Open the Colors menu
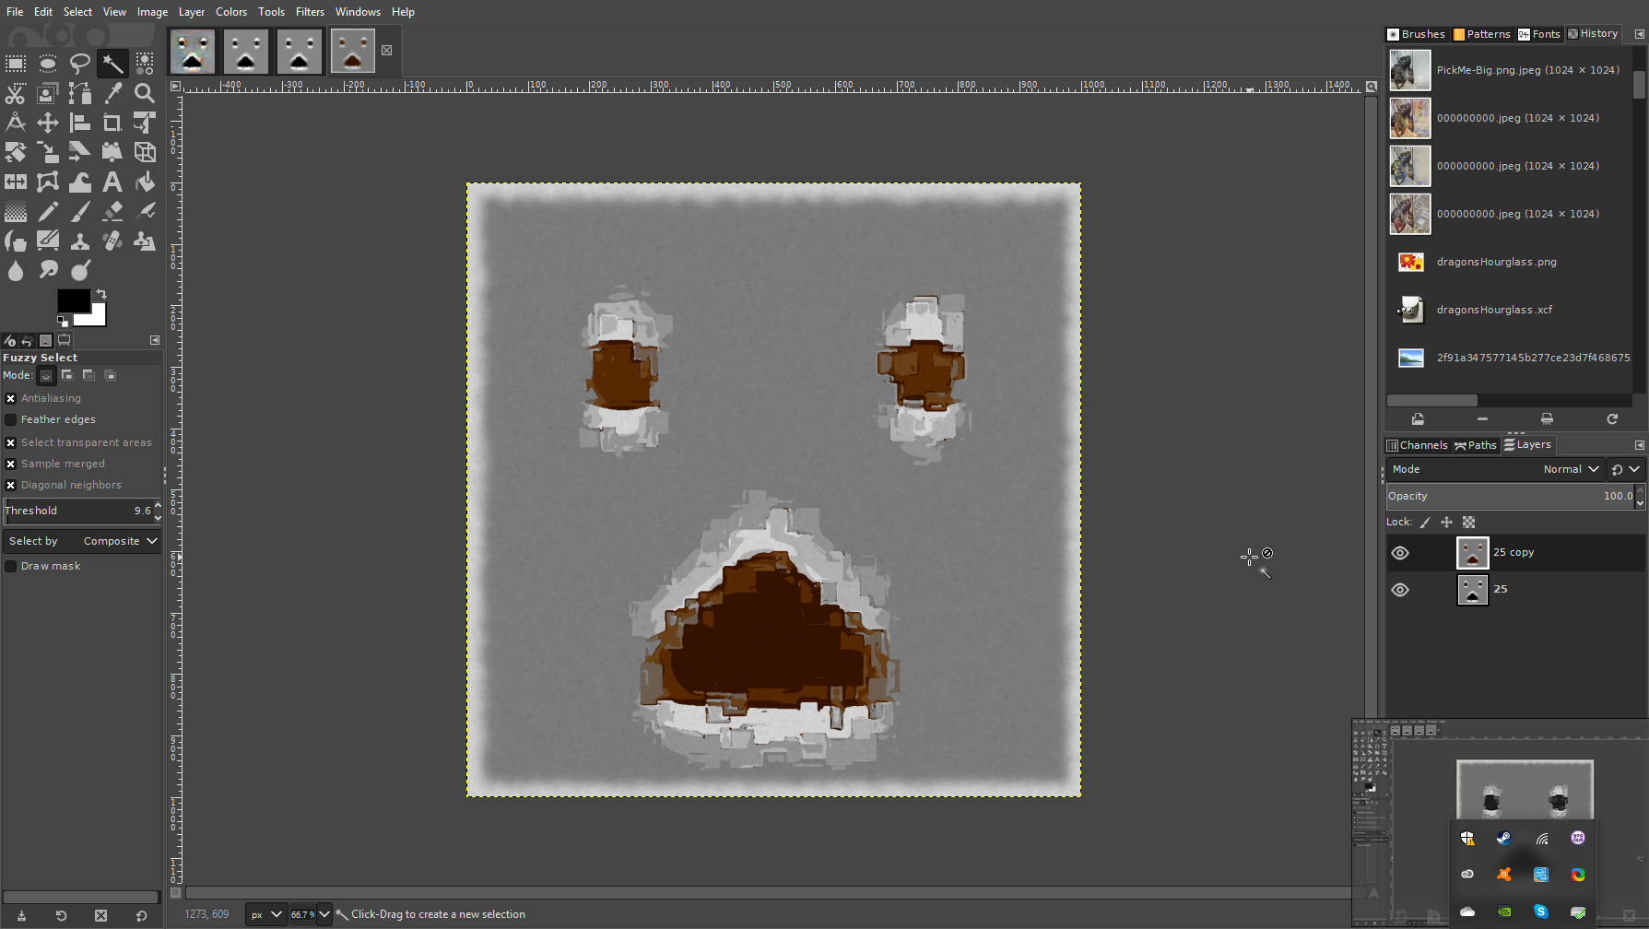The image size is (1649, 929). [231, 12]
